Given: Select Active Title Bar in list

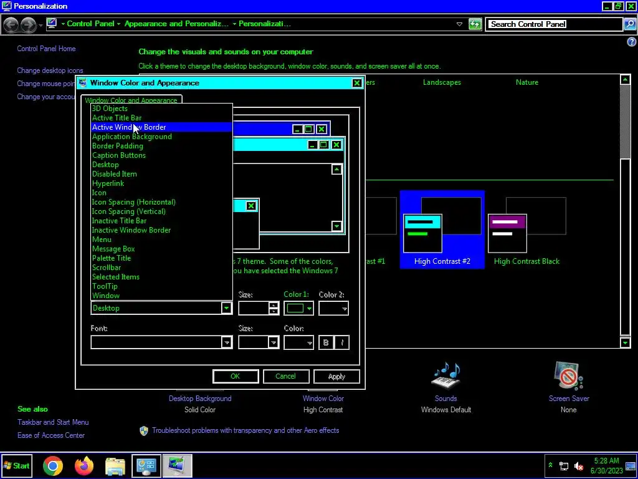Looking at the screenshot, I should pos(161,118).
